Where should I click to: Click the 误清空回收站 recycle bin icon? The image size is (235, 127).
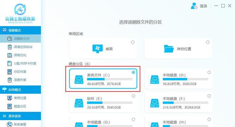click(x=10, y=47)
